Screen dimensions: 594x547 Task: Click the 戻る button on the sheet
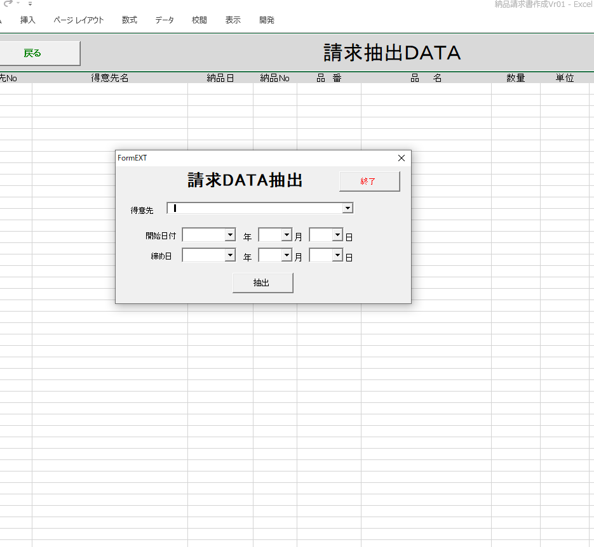pyautogui.click(x=39, y=53)
